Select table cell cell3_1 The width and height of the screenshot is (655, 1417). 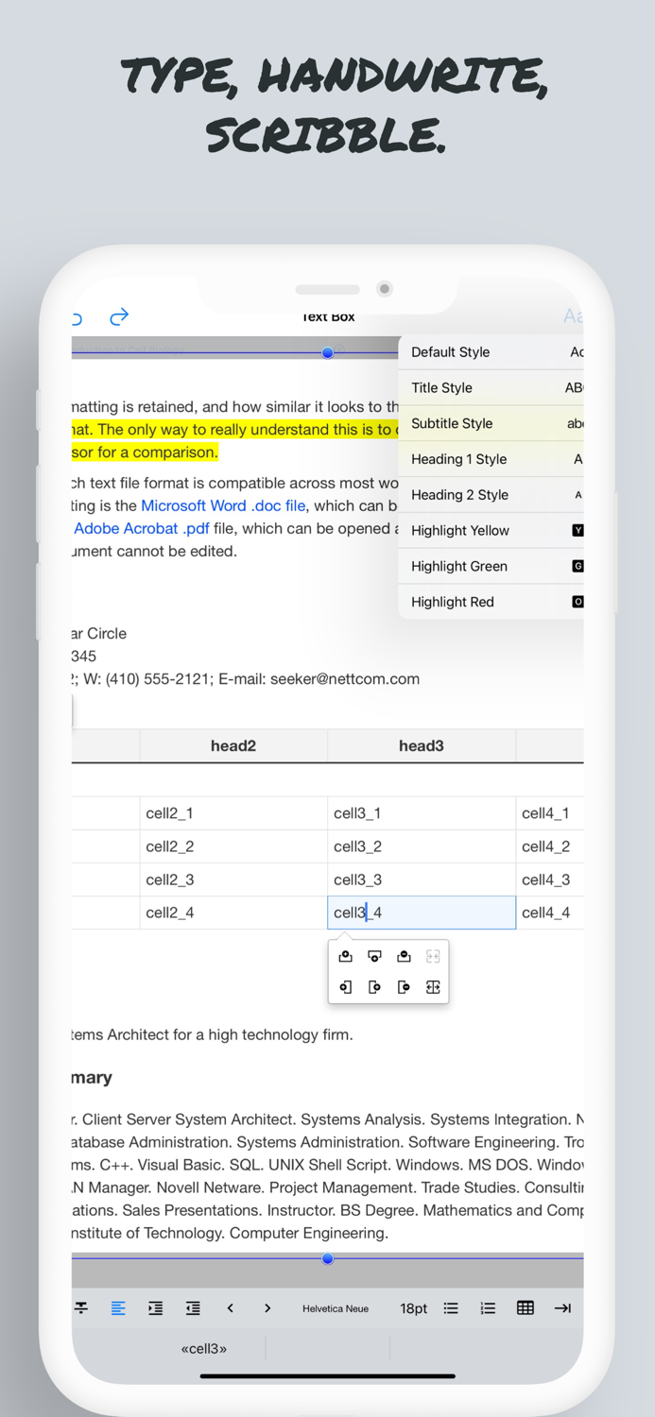[x=422, y=813]
